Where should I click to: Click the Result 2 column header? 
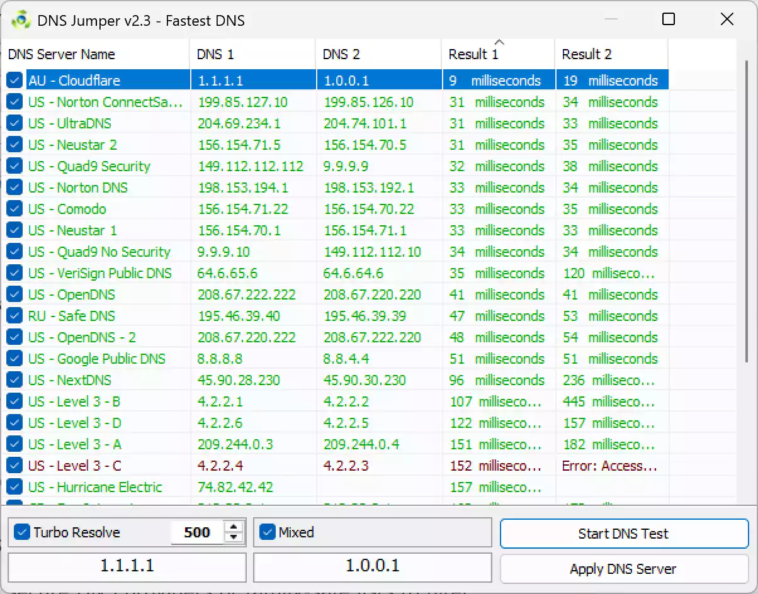(x=611, y=54)
